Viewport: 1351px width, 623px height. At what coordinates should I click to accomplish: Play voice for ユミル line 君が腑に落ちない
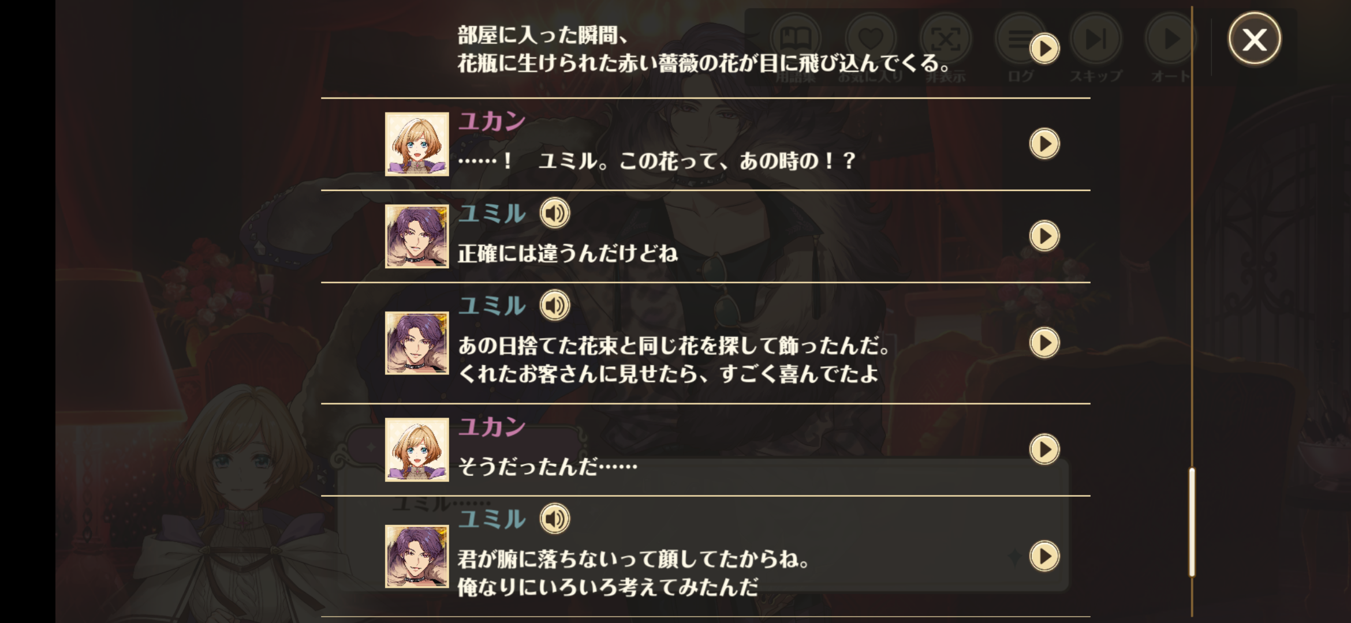555,519
